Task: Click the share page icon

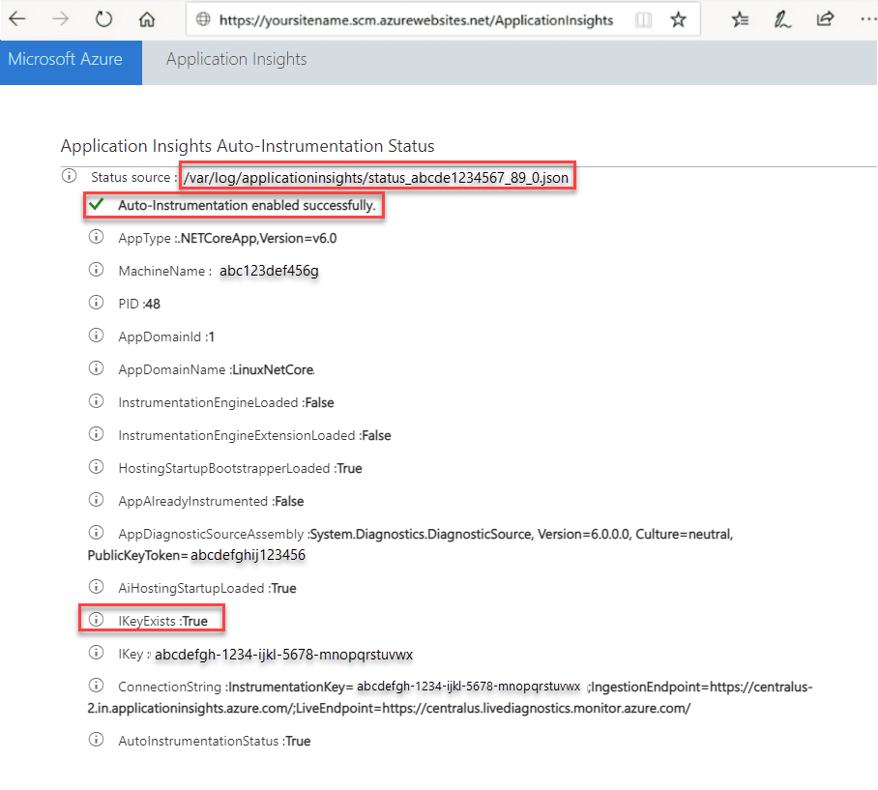Action: click(825, 19)
